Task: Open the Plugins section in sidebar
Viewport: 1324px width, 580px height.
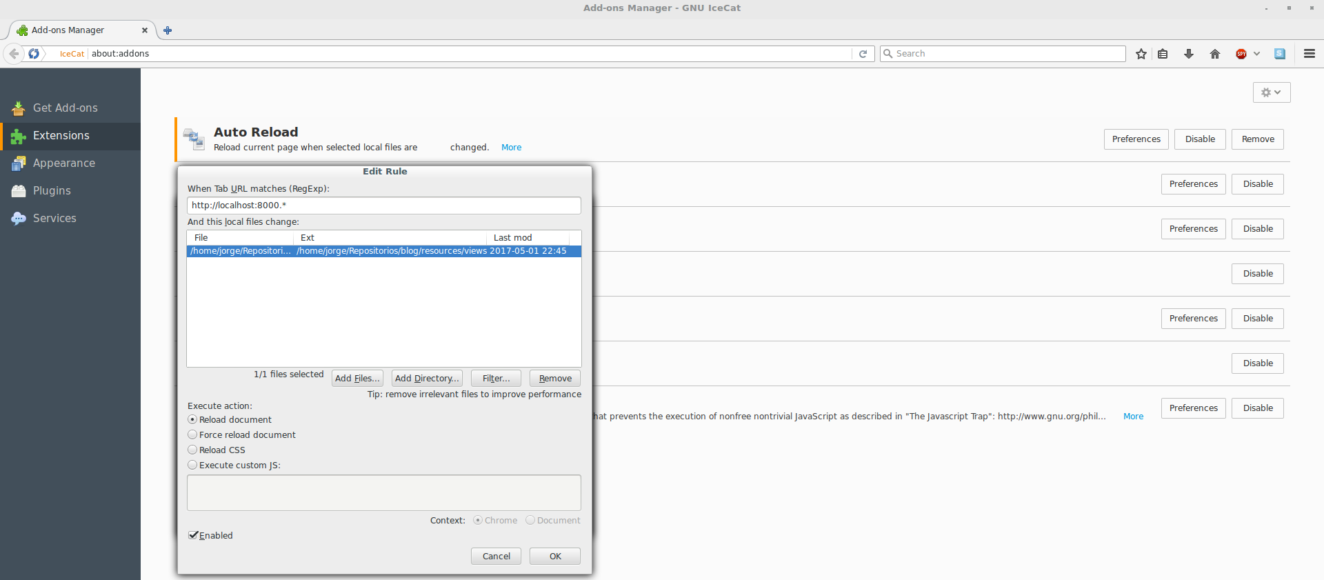Action: coord(52,191)
